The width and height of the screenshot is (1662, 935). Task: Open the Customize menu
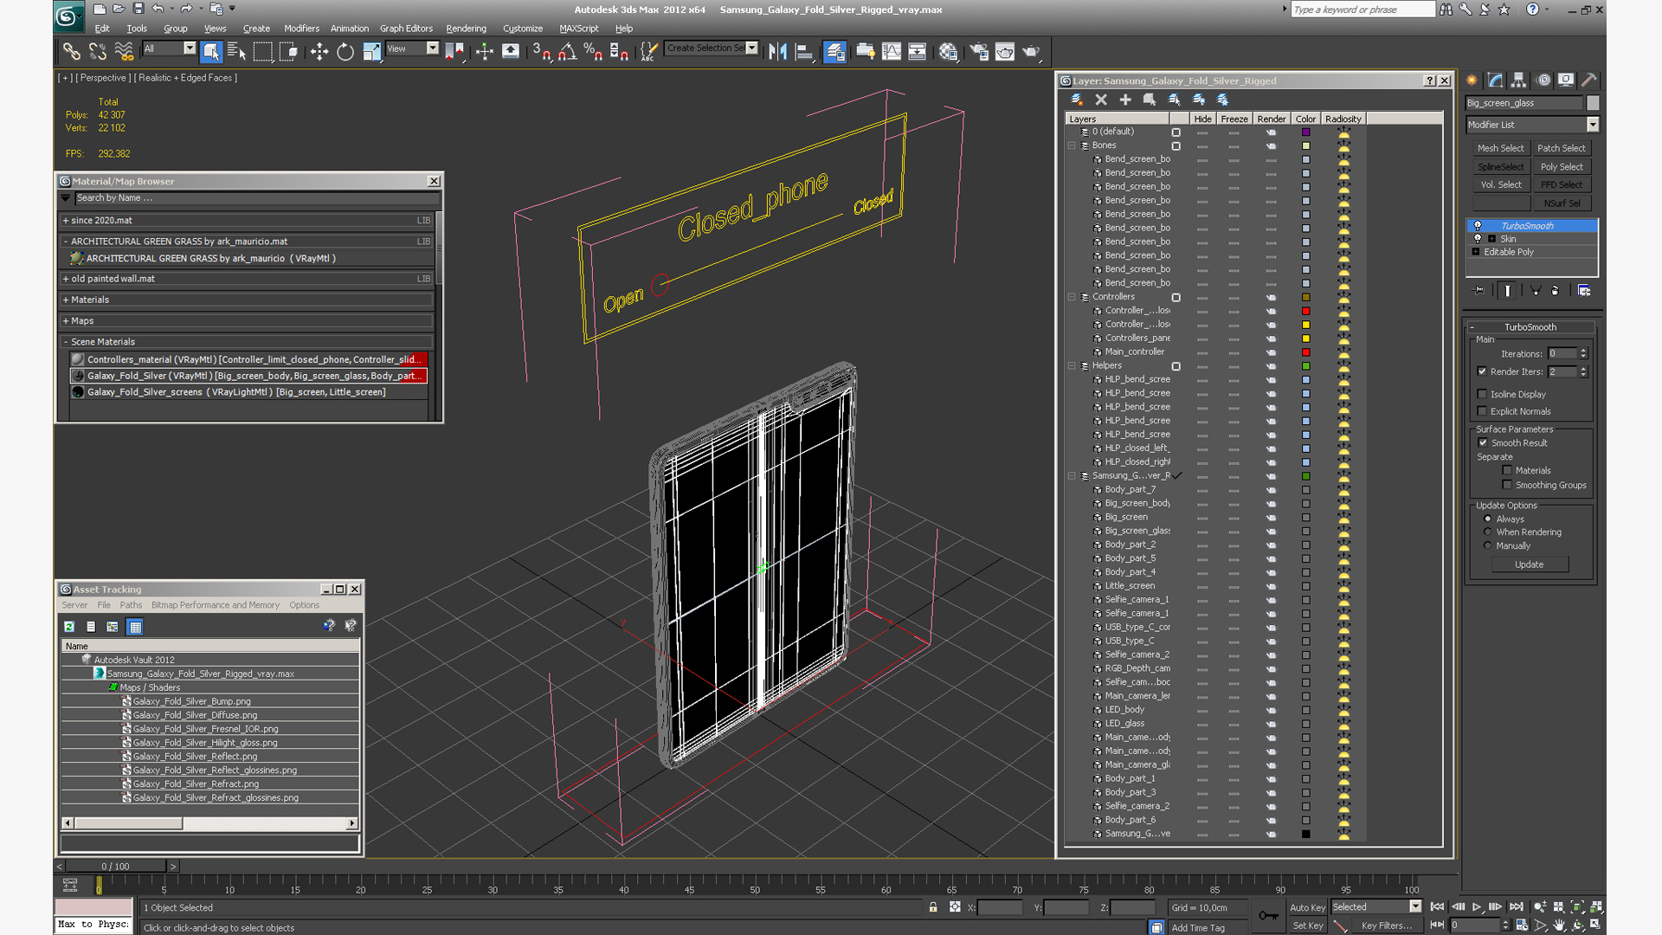523,29
